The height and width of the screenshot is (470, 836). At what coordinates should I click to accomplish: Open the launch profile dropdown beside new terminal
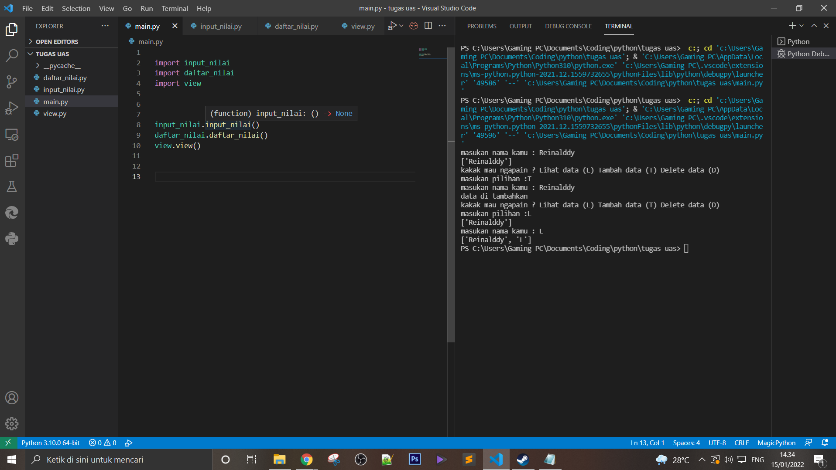coord(802,26)
